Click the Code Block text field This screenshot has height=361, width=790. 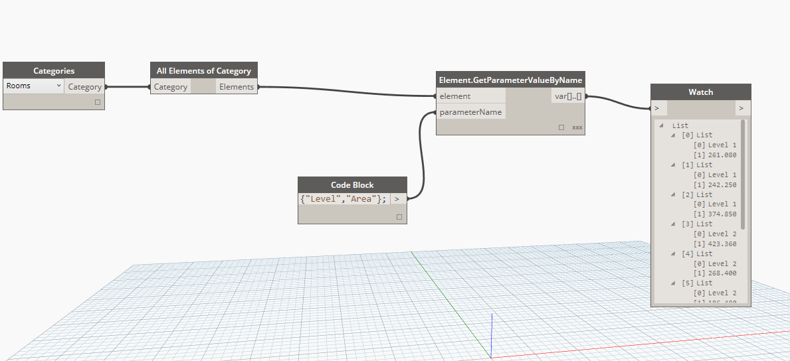[343, 198]
